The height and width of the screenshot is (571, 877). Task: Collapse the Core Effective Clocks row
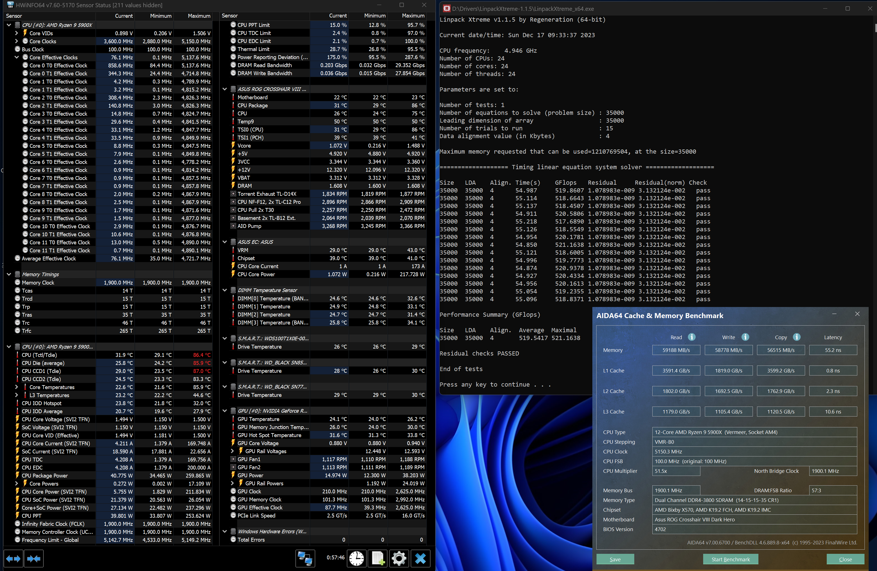point(17,57)
